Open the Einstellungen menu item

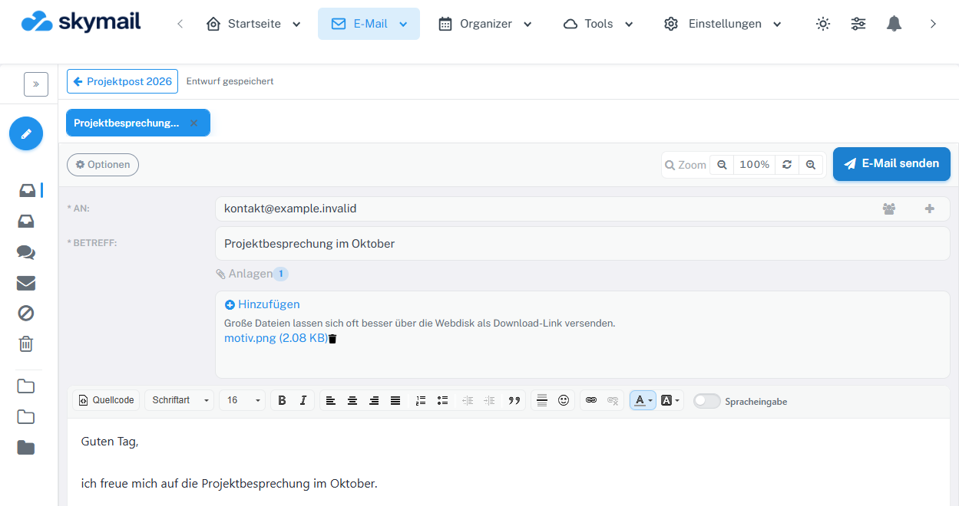[x=723, y=24]
